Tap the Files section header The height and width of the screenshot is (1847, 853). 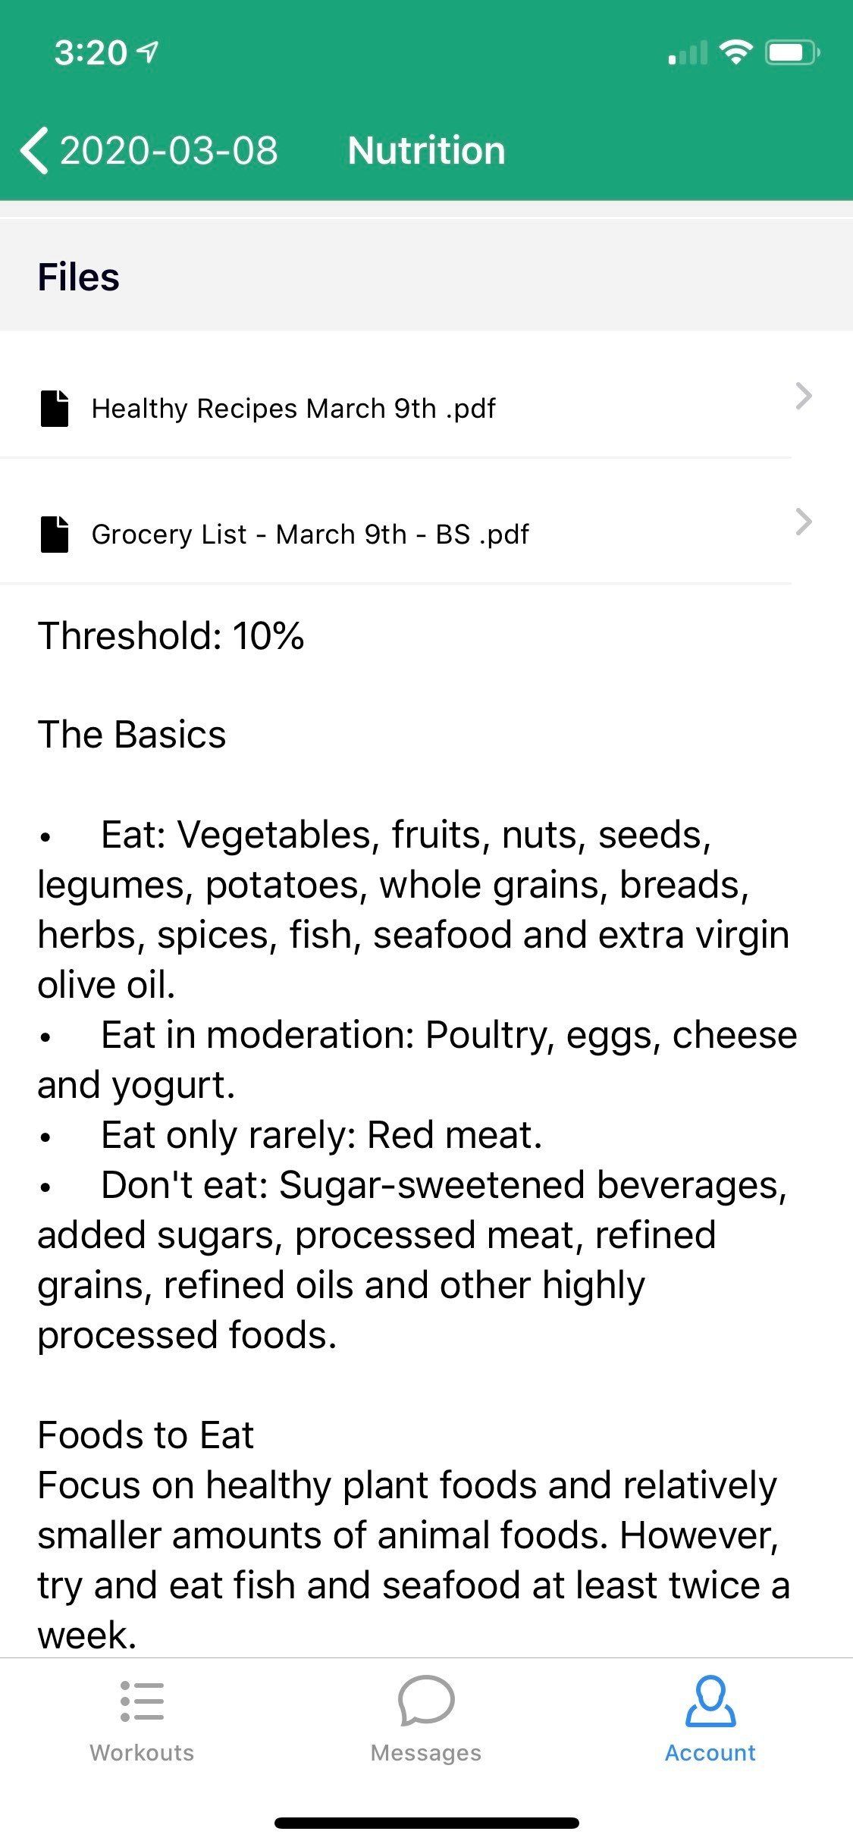point(78,277)
